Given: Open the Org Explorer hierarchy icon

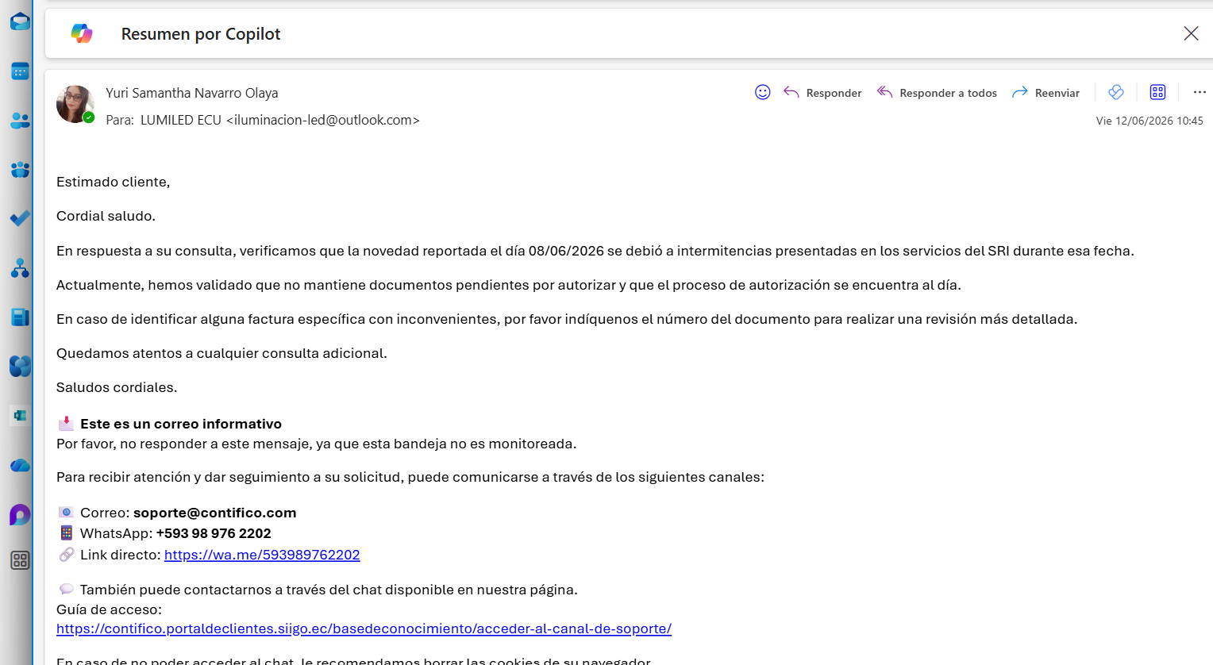Looking at the screenshot, I should click(x=20, y=268).
